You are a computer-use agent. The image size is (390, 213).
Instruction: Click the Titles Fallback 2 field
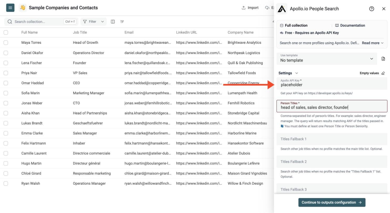coord(332,162)
